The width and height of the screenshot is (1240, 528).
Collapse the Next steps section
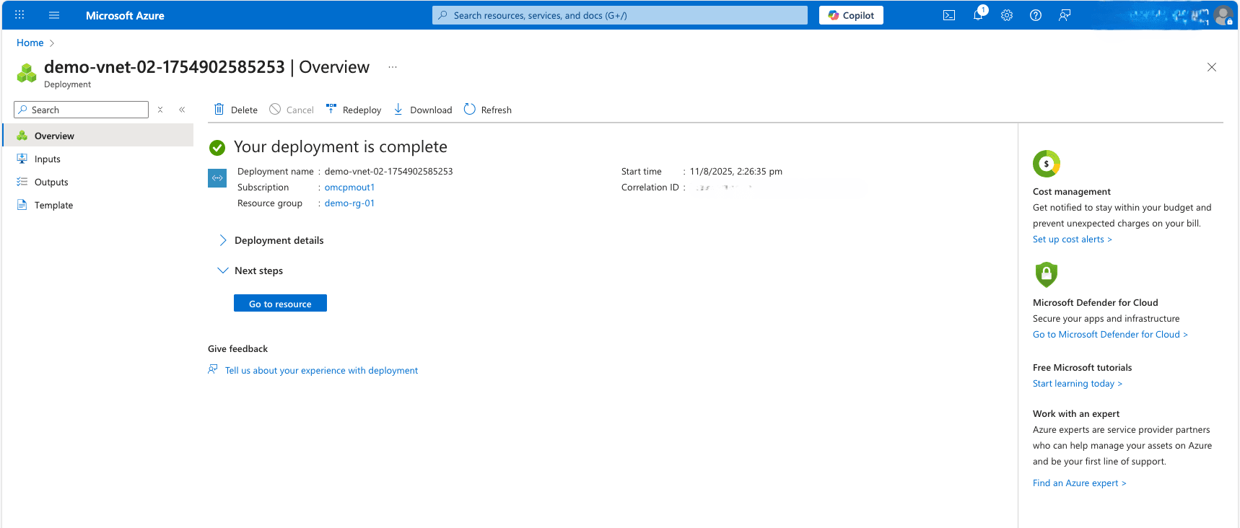click(250, 270)
